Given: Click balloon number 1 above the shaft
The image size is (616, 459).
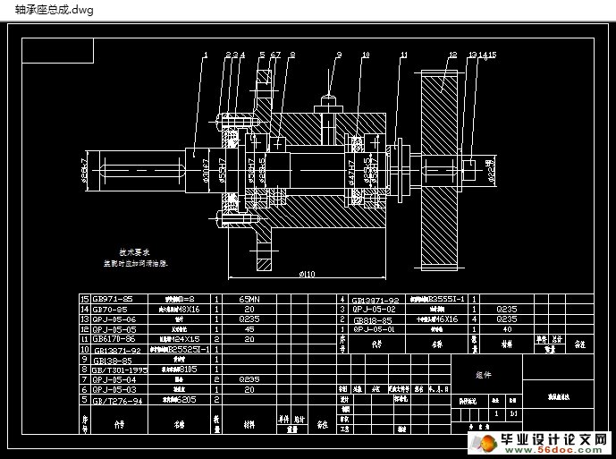Looking at the screenshot, I should [205, 55].
